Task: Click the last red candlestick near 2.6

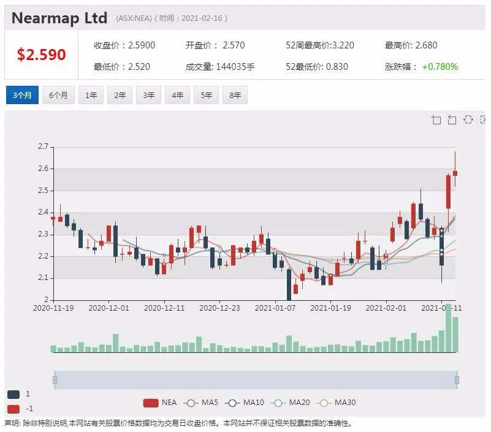Action: [x=455, y=173]
